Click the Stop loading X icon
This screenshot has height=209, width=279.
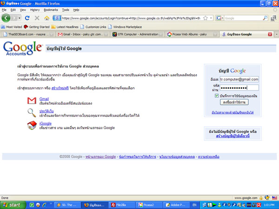37,18
